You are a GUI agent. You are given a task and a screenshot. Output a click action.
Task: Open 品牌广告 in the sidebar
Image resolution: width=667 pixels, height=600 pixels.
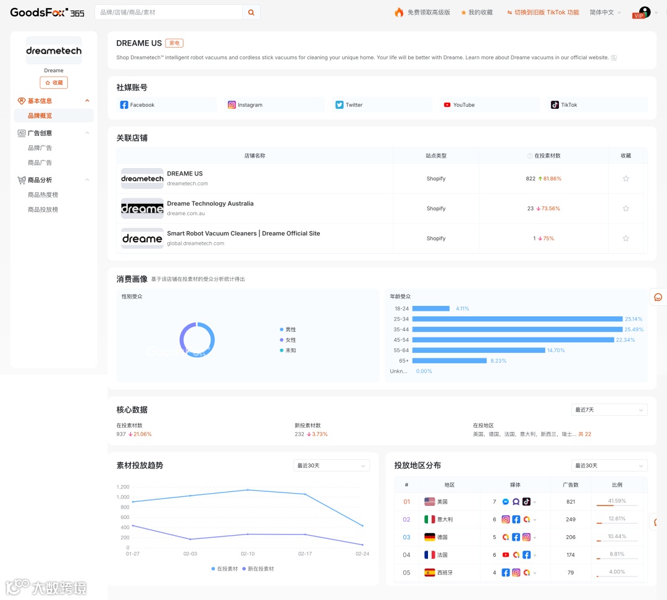pos(40,148)
